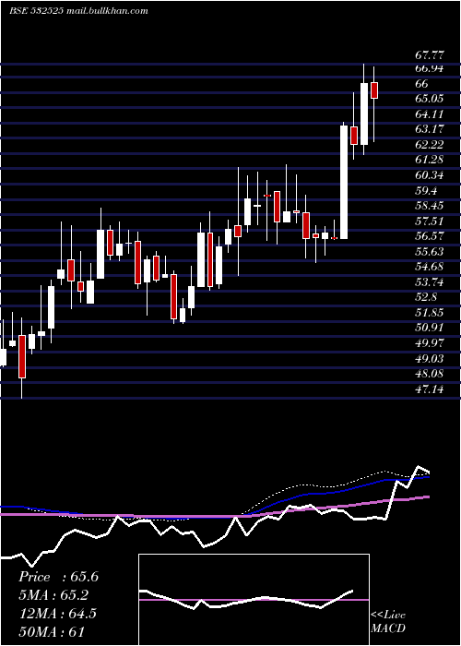The image size is (461, 646).
Task: Click the 66 price axis label
Action: click(x=422, y=84)
